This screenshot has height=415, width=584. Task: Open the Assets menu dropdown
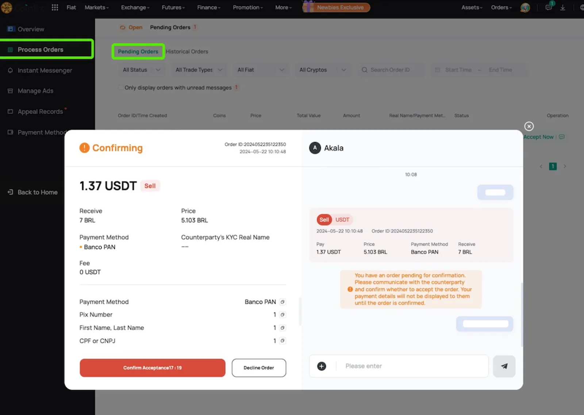(472, 7)
